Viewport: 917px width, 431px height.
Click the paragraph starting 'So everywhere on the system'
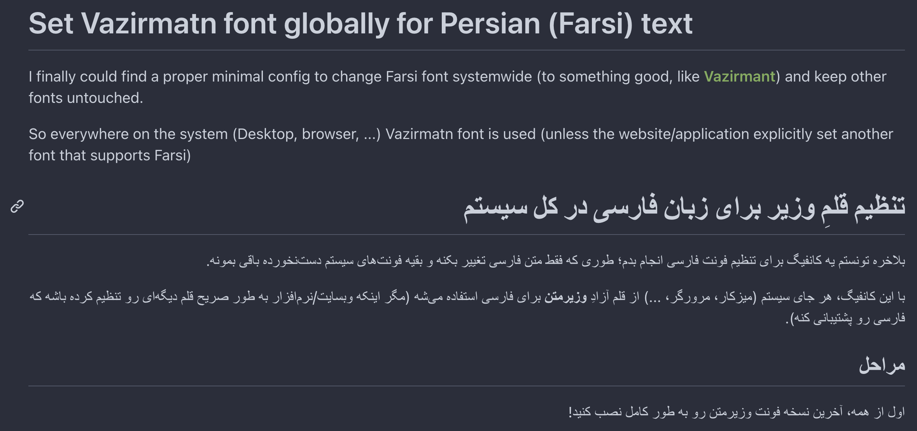(461, 144)
